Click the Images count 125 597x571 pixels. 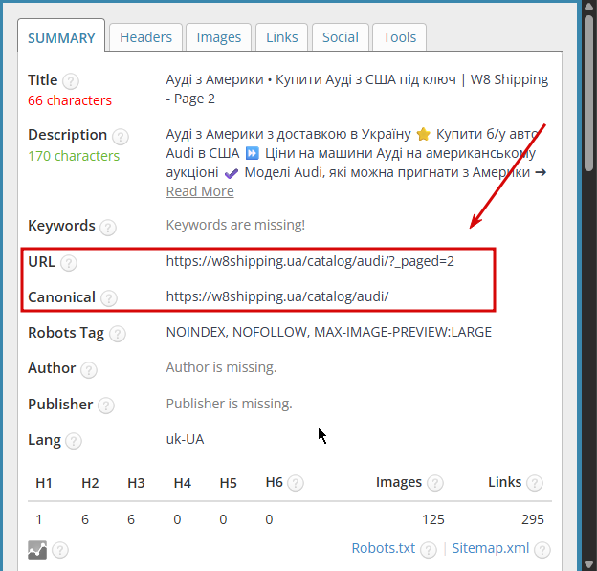pyautogui.click(x=432, y=519)
